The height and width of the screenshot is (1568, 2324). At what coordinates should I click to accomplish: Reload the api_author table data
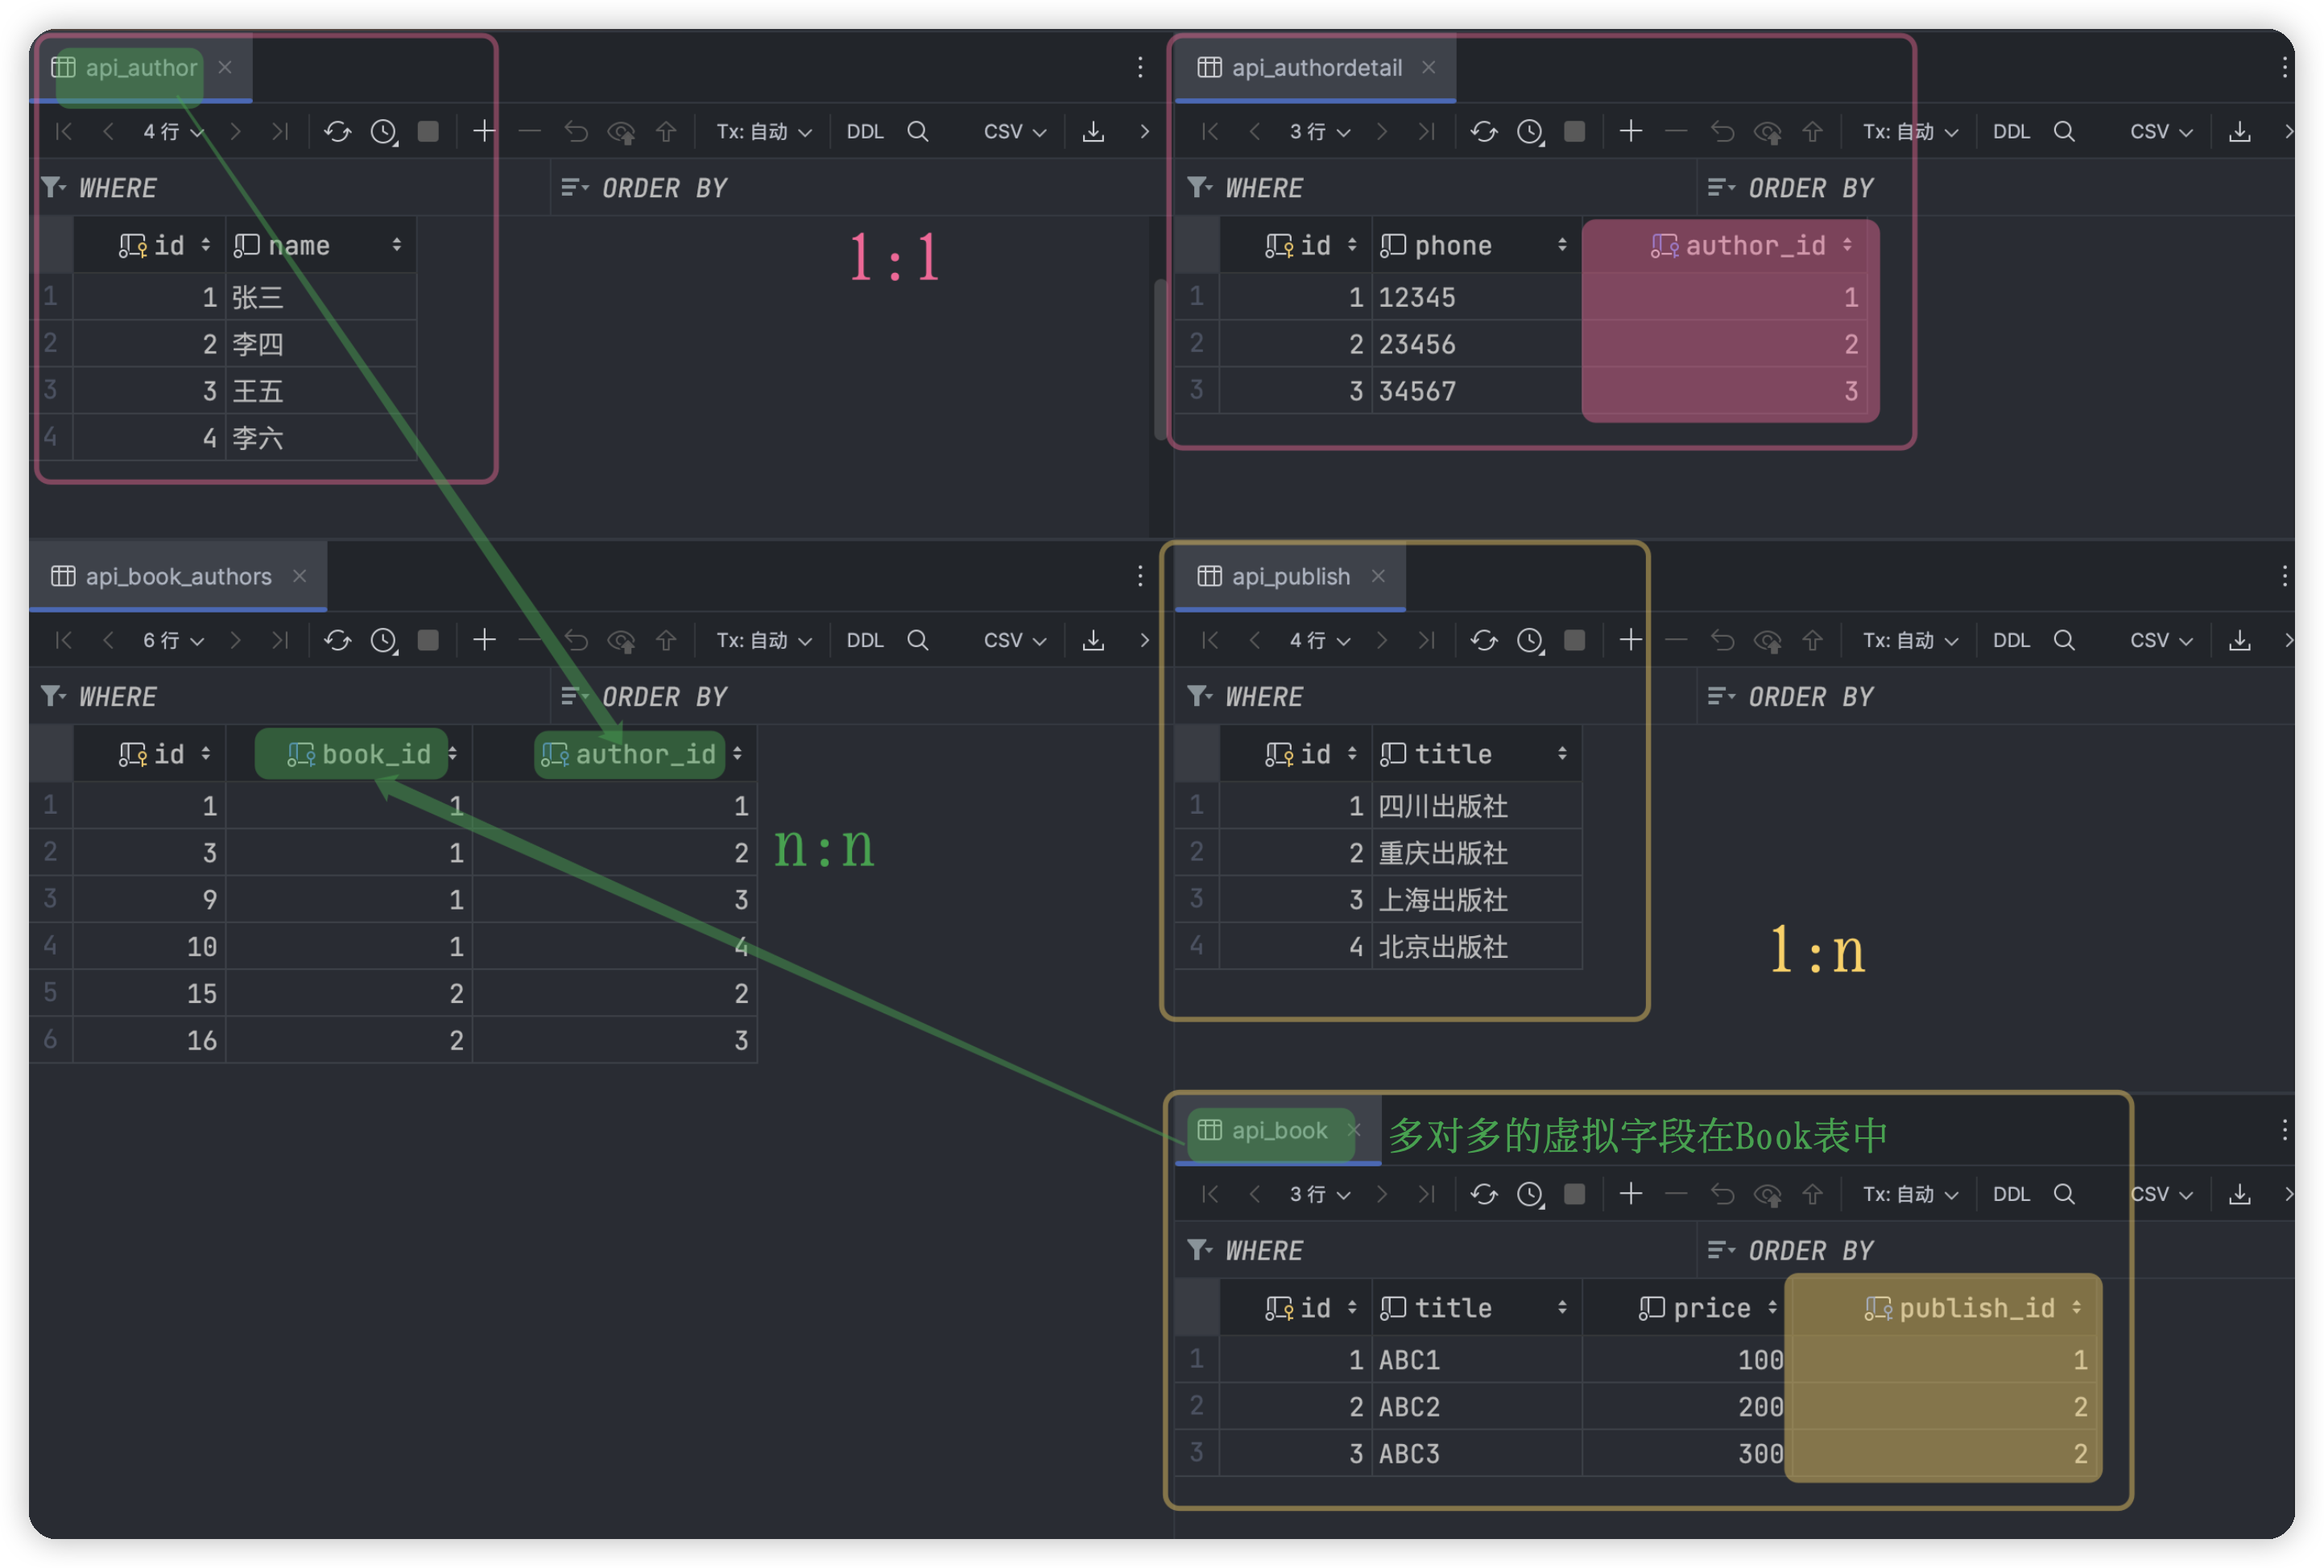click(337, 132)
